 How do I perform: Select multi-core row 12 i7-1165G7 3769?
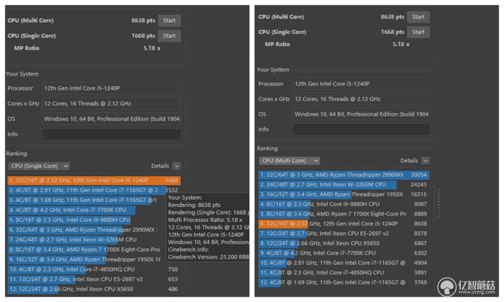[x=344, y=282]
